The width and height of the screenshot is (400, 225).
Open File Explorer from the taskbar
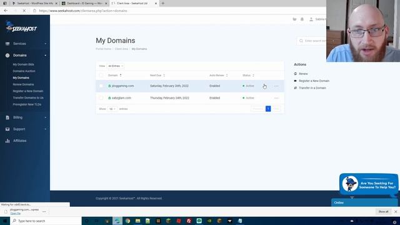(137, 221)
